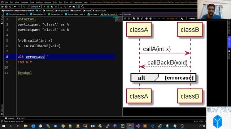Click the Save All toolbar icon
This screenshot has height=129, width=231.
pyautogui.click(x=6, y=6)
